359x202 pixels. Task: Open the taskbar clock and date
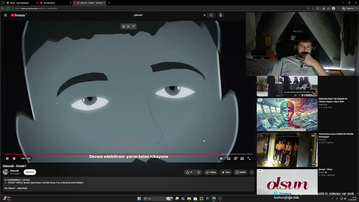point(352,199)
